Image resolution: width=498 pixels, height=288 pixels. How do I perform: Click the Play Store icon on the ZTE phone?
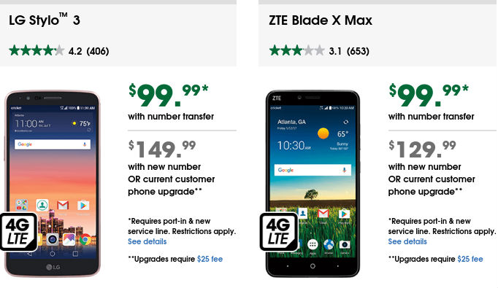344,214
